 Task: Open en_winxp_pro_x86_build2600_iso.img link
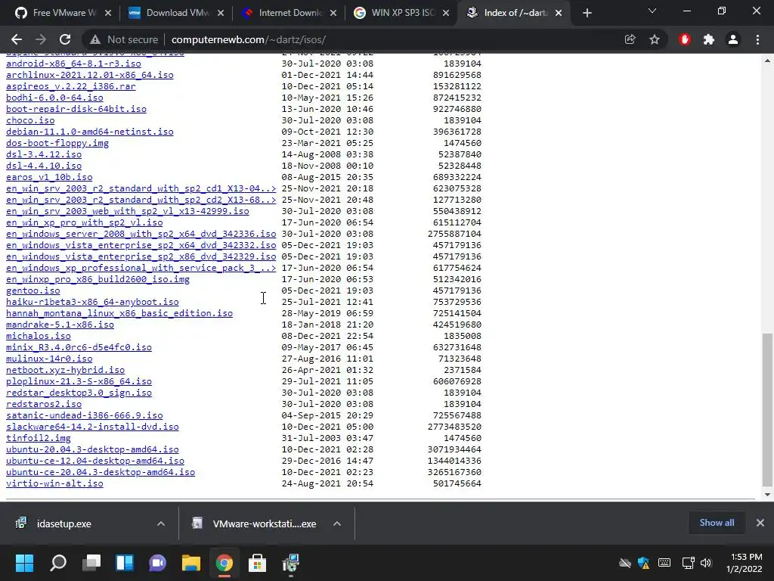click(x=98, y=280)
